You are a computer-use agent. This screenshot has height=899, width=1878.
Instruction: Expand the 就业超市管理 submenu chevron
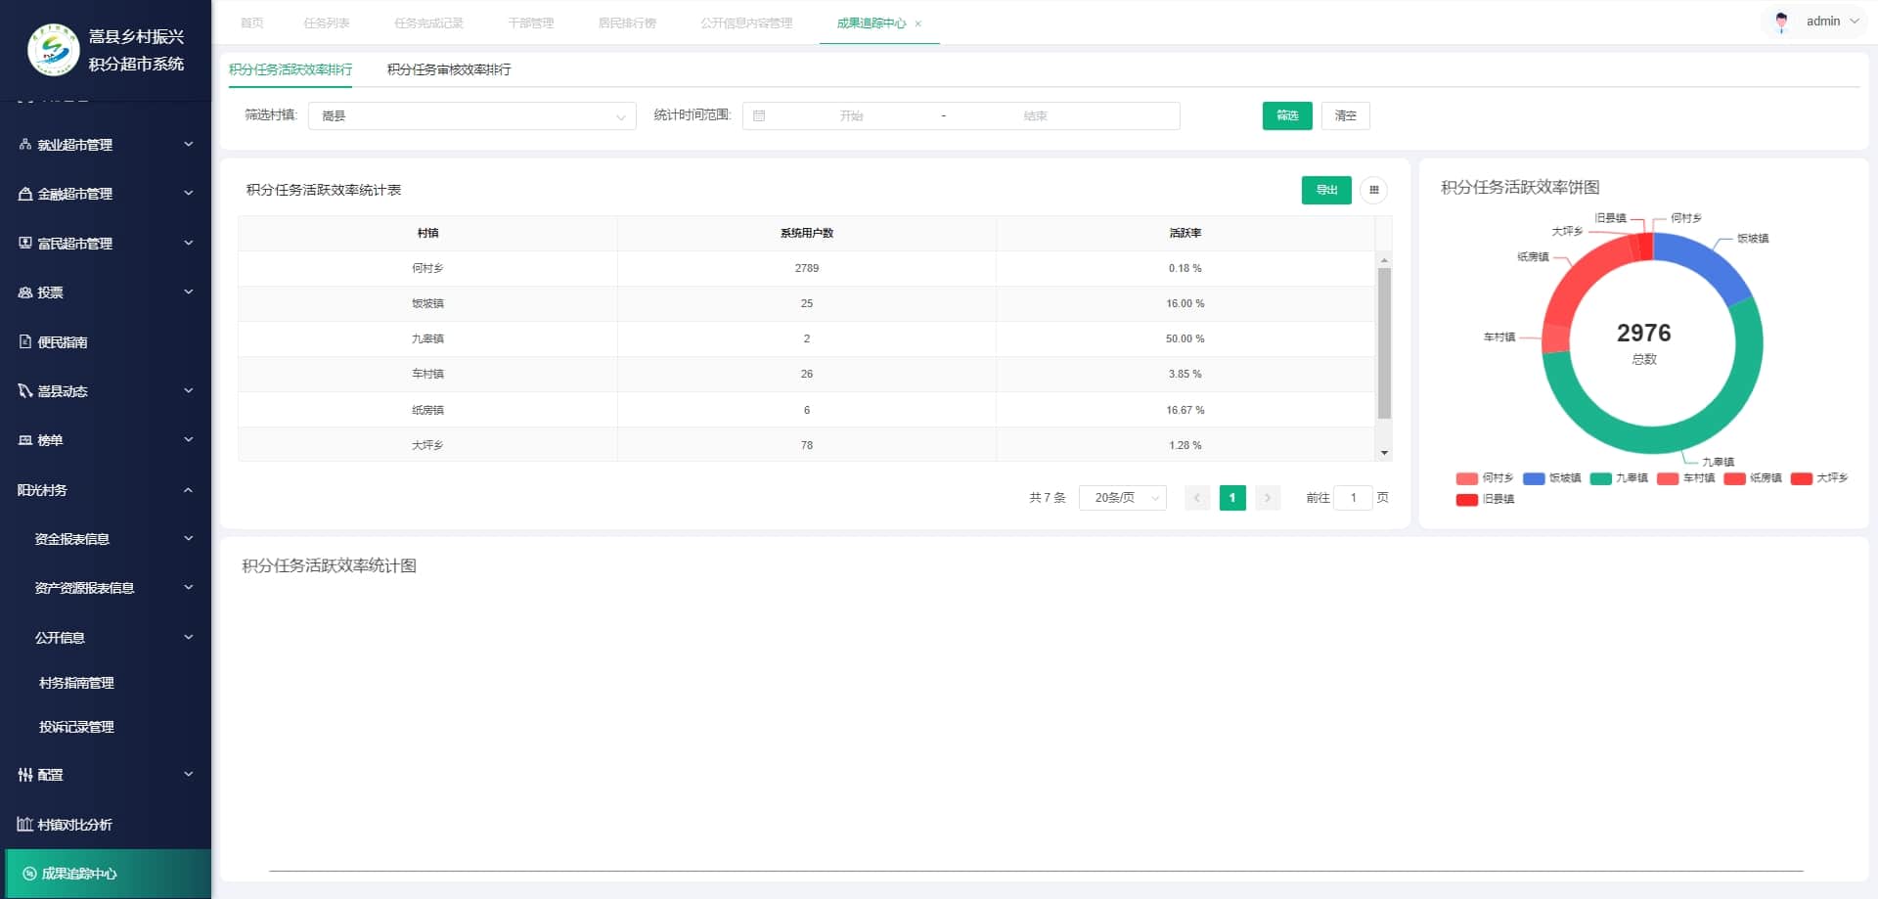[x=189, y=144]
